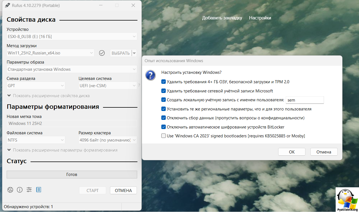Open Rufus settings sliders icon
Viewport: 359px width, 212px height.
click(29, 190)
